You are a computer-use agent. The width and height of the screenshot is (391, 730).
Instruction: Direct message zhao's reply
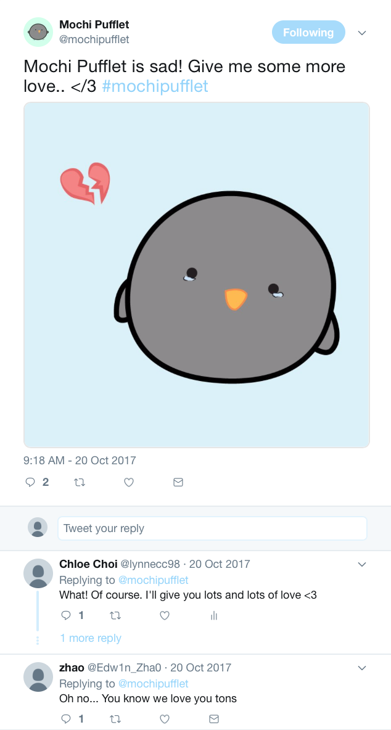click(214, 719)
